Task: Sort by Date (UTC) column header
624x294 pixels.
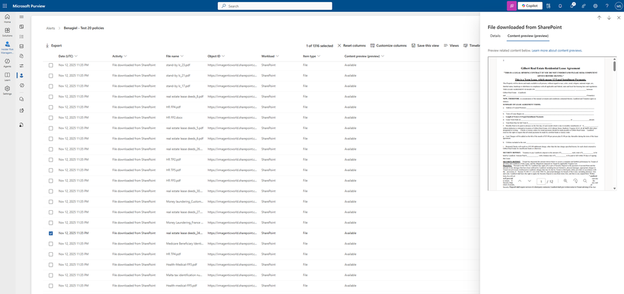Action: click(x=67, y=56)
